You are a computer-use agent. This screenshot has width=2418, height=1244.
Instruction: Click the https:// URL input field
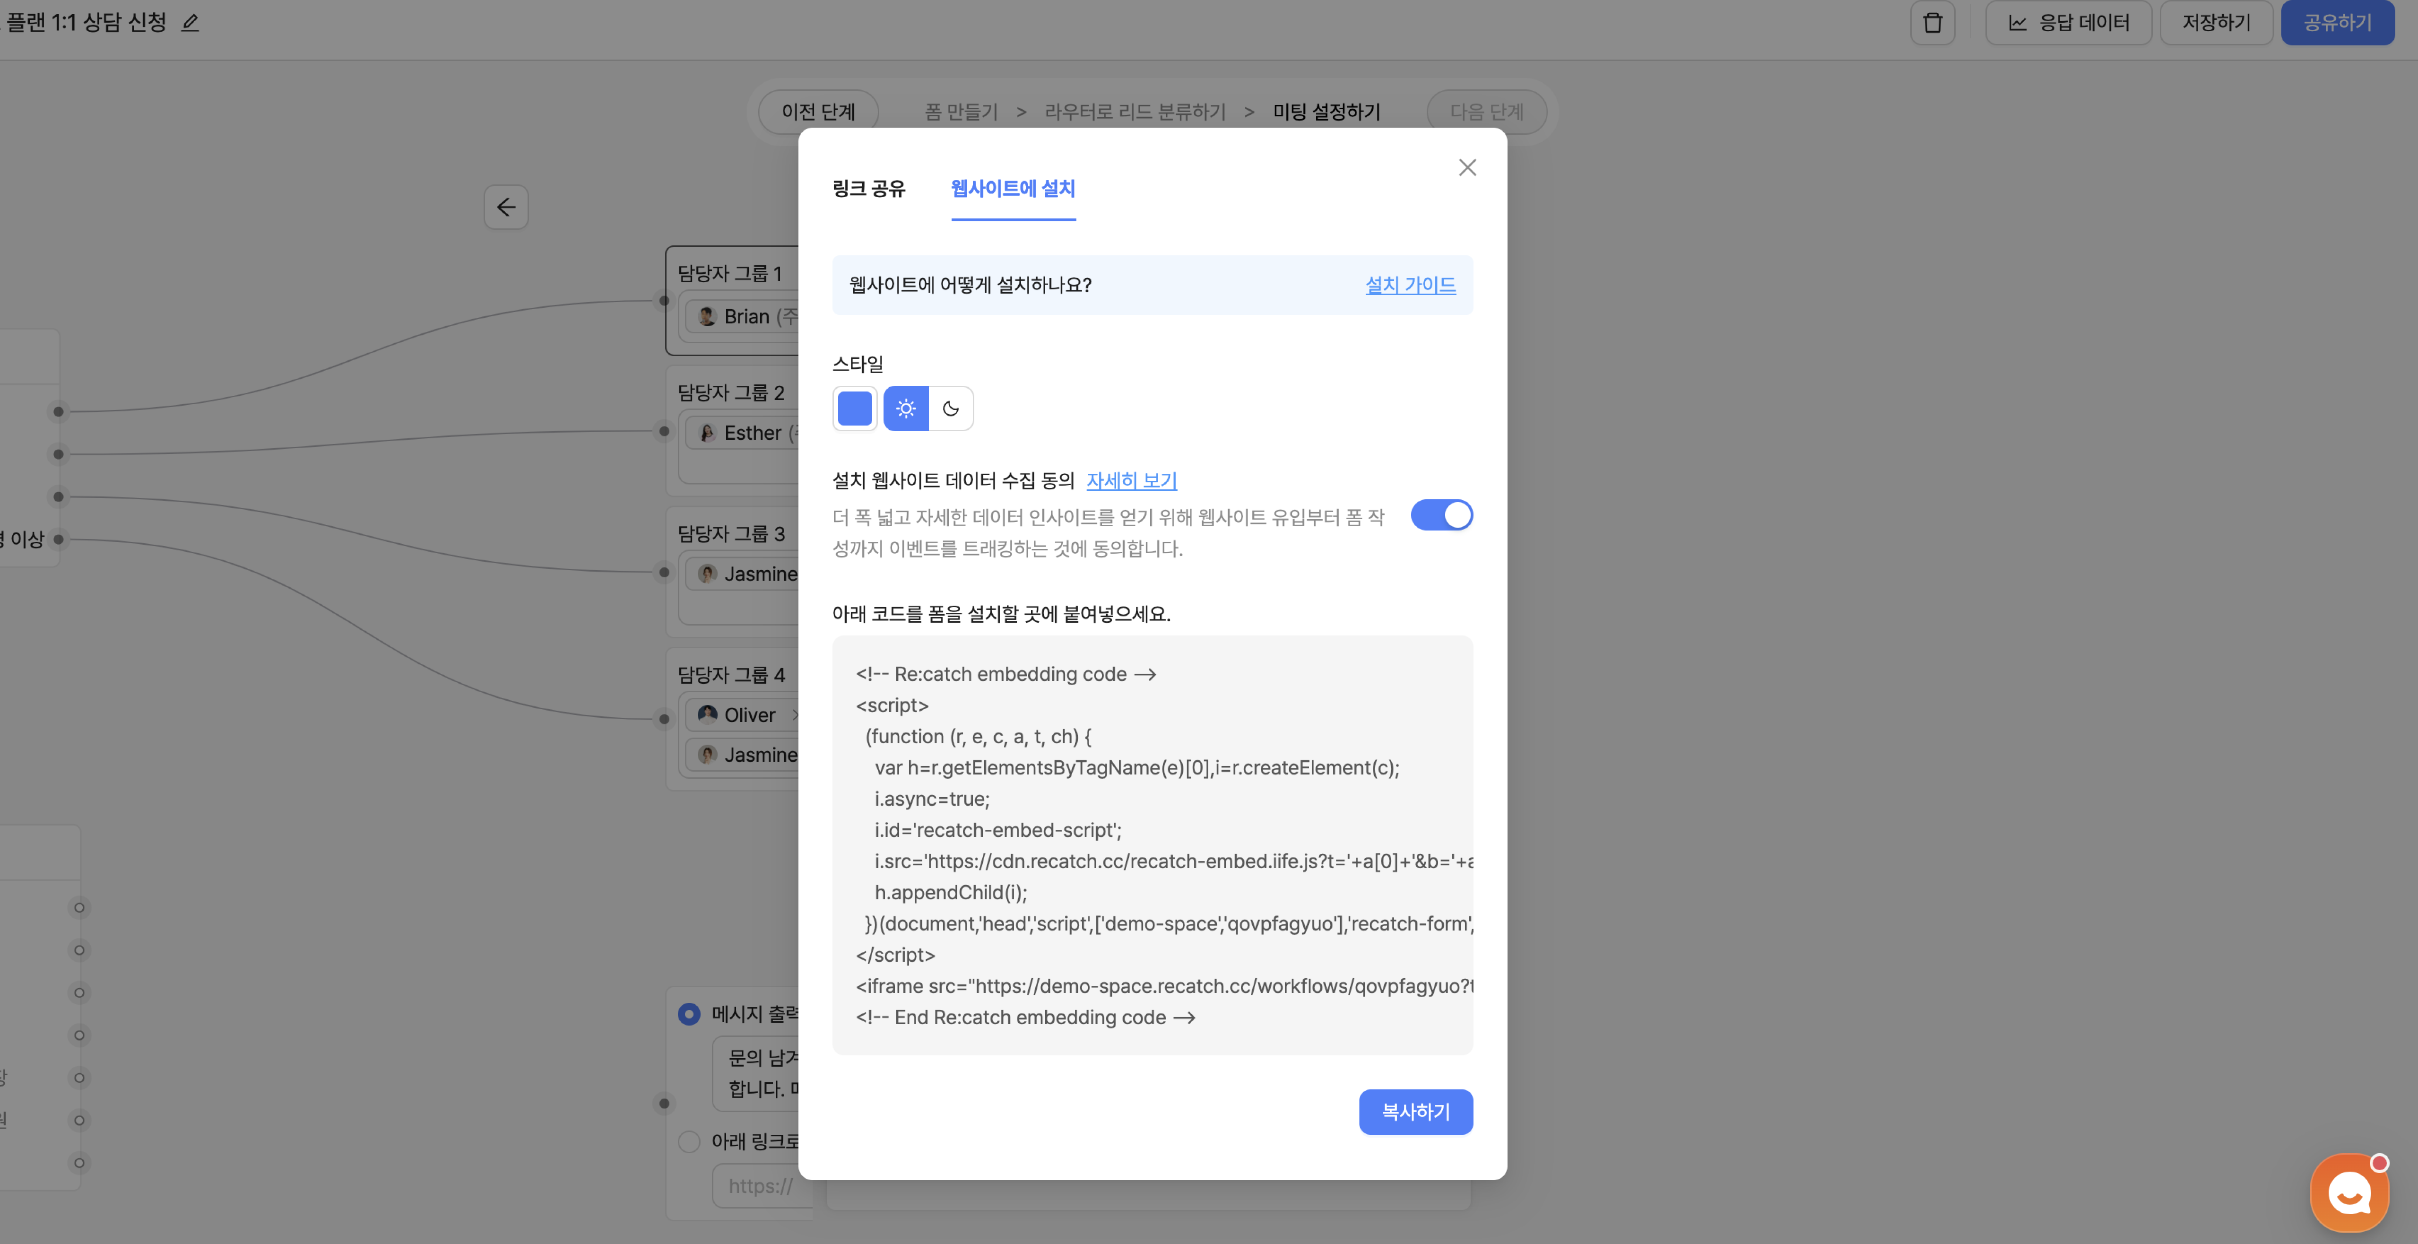point(762,1186)
